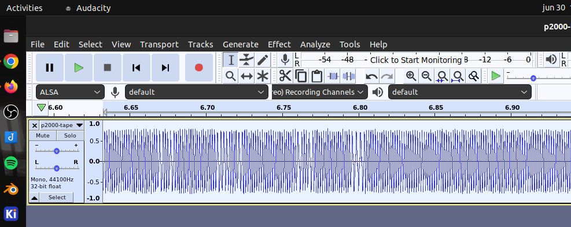This screenshot has width=571, height=227.
Task: Undo the last action
Action: click(x=371, y=76)
